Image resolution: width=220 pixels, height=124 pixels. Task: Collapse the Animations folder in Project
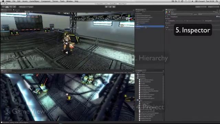(x=136, y=78)
